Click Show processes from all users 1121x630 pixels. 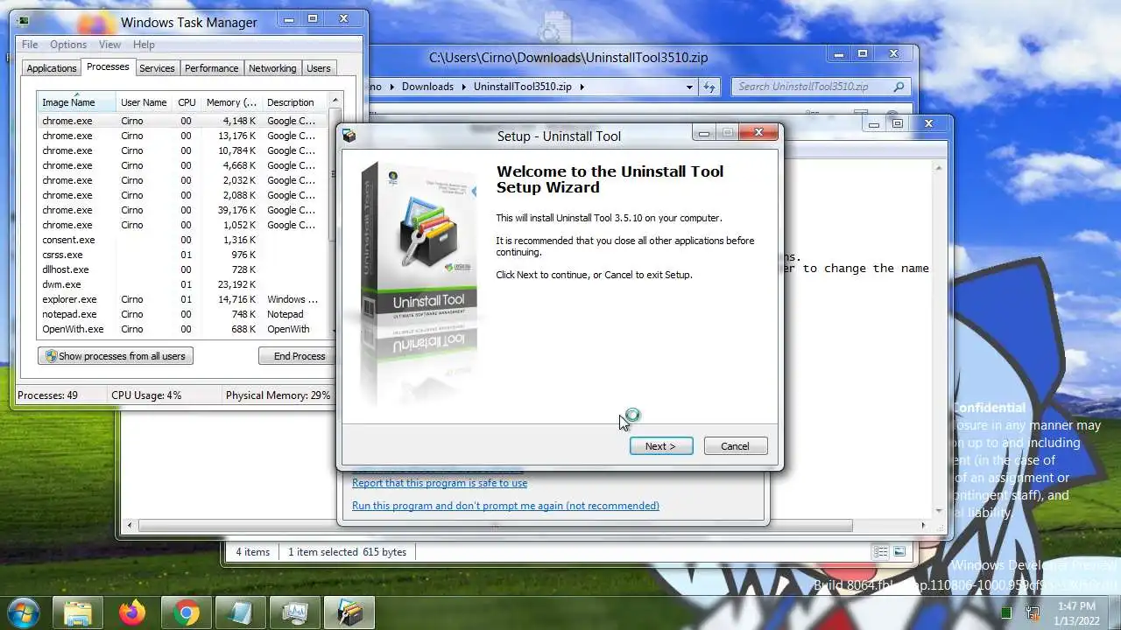click(115, 356)
